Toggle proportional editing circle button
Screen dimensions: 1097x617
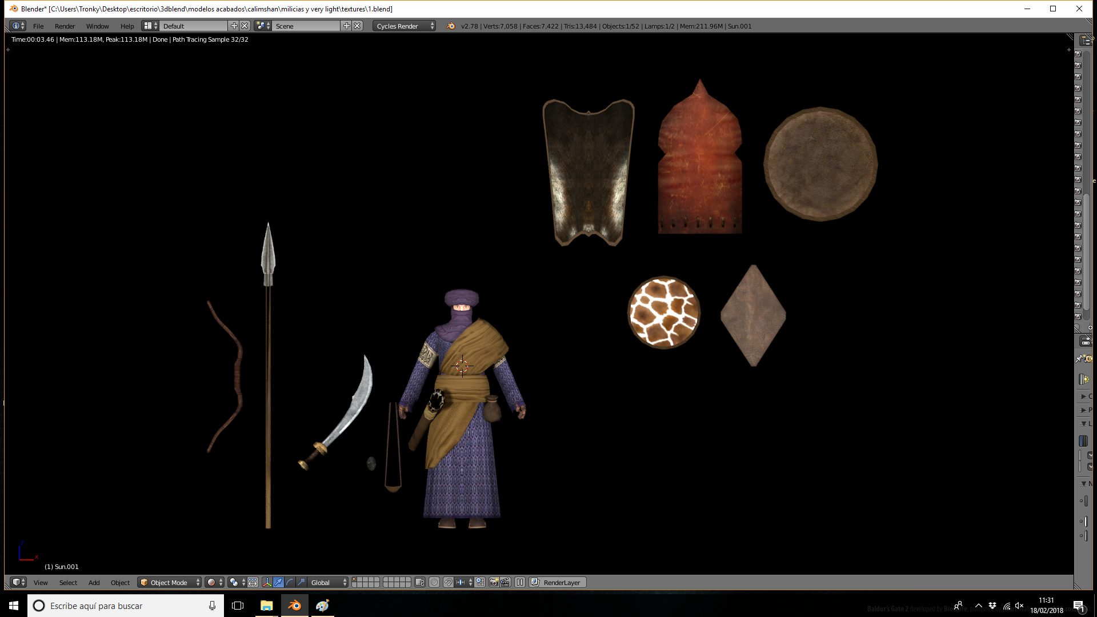point(434,582)
